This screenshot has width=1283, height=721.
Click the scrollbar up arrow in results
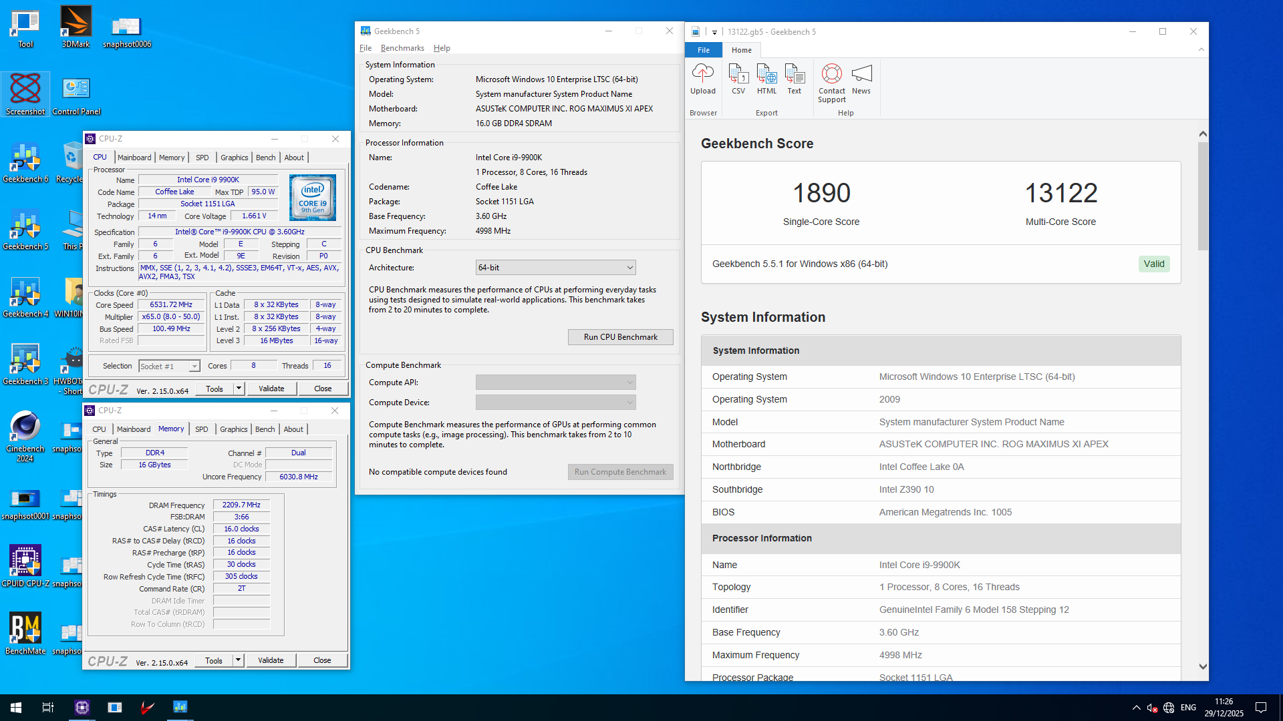(1203, 134)
